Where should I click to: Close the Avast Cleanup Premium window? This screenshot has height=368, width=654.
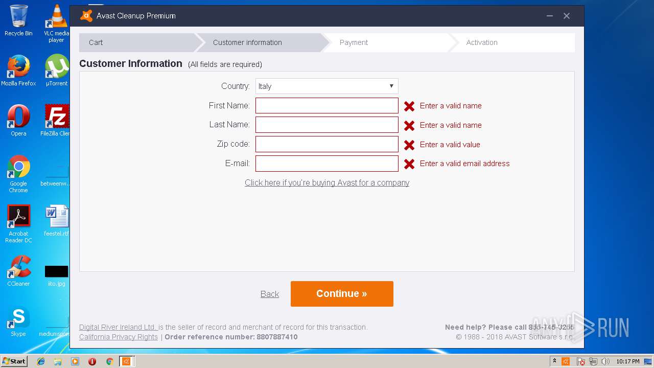[567, 16]
